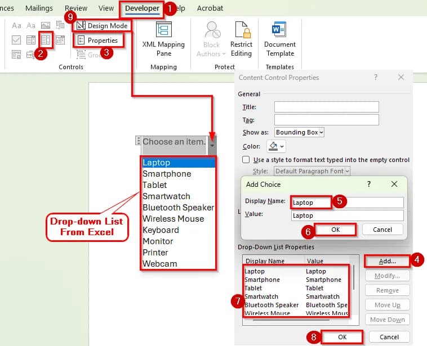This screenshot has width=427, height=346.
Task: Open control Properties from the ribbon
Action: click(97, 41)
